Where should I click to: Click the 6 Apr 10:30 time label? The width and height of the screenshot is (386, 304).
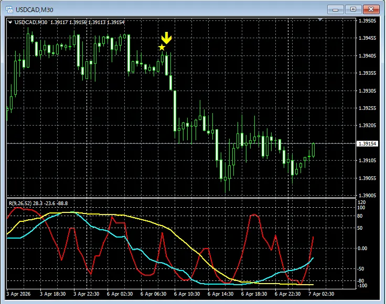(187, 294)
